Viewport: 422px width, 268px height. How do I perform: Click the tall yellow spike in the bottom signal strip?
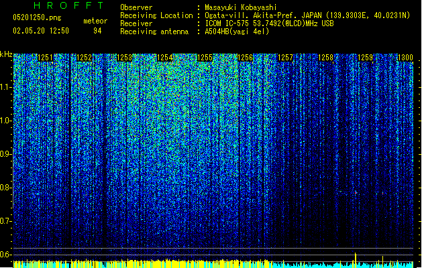tap(356, 260)
